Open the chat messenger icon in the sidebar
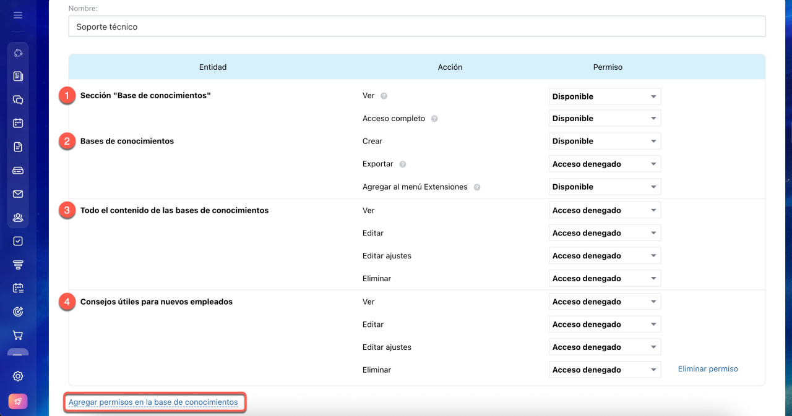Screen dimensions: 792x416 18,100
